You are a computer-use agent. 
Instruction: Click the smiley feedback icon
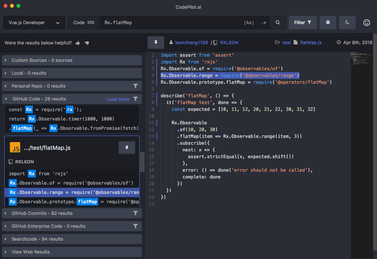click(366, 23)
